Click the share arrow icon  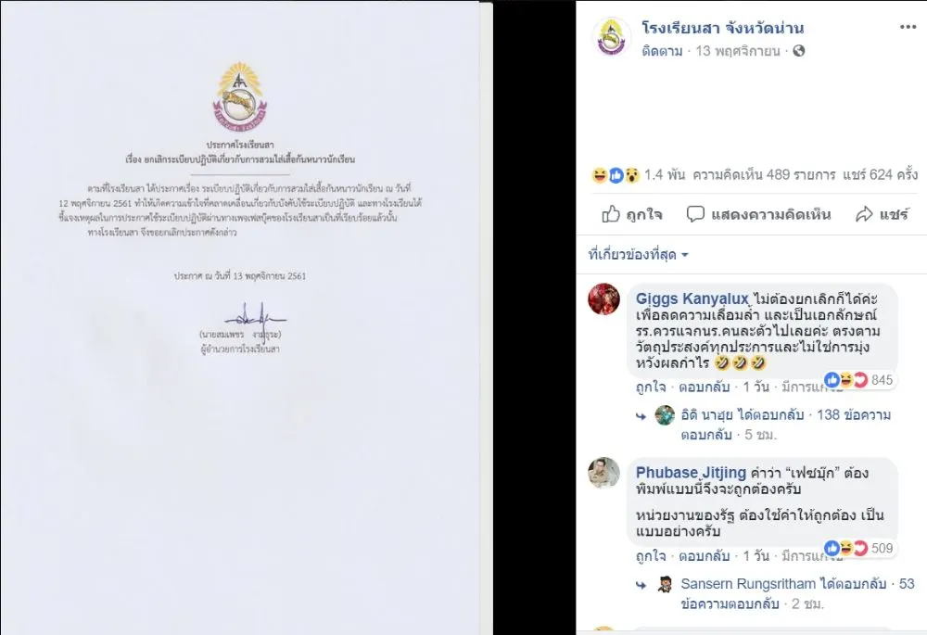[864, 214]
